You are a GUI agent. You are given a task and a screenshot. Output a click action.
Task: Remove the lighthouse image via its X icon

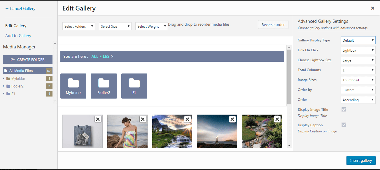232,119
